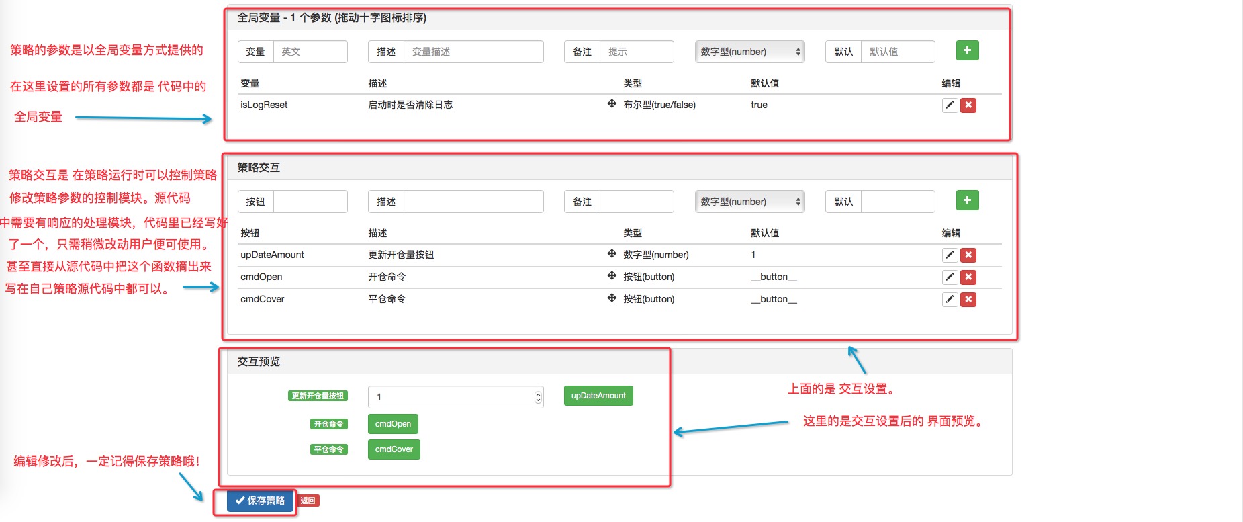Screen dimensions: 1243x522
Task: Click the number stepper in 交互预览 field
Action: (538, 397)
